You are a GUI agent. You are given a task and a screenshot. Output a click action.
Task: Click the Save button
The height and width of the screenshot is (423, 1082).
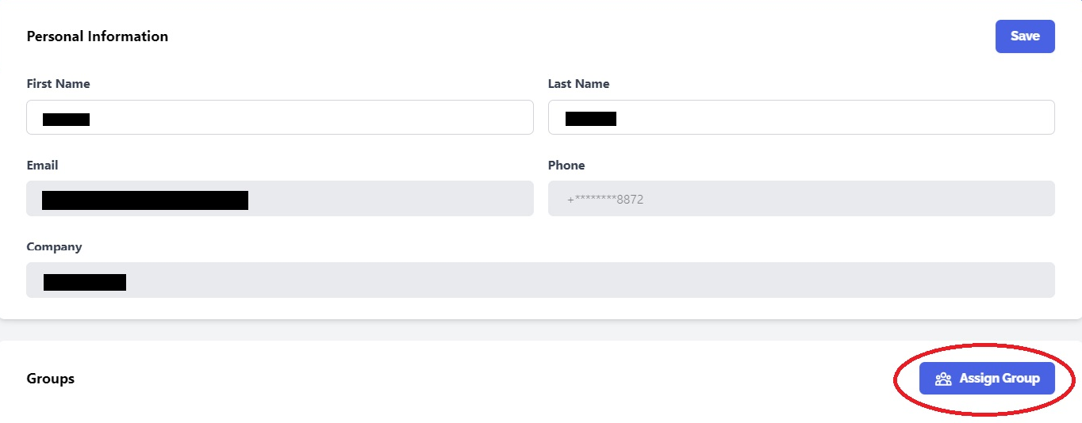pyautogui.click(x=1025, y=36)
